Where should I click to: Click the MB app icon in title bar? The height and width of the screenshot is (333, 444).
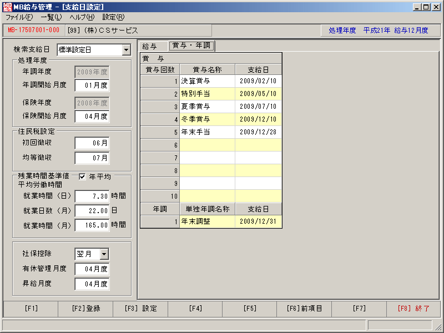[7, 7]
